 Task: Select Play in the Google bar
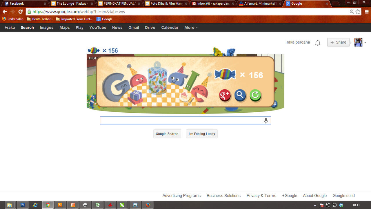pos(79,28)
